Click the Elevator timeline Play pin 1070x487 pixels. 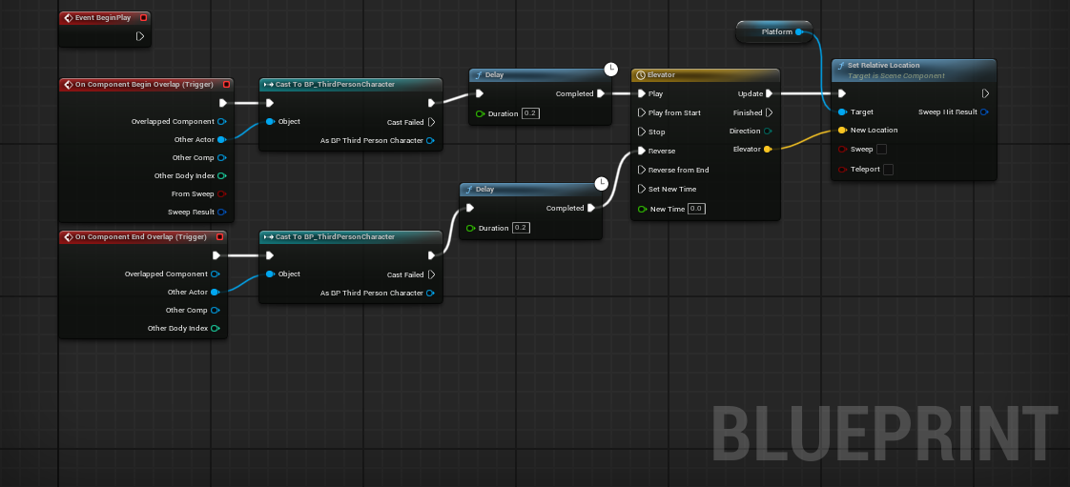[642, 94]
